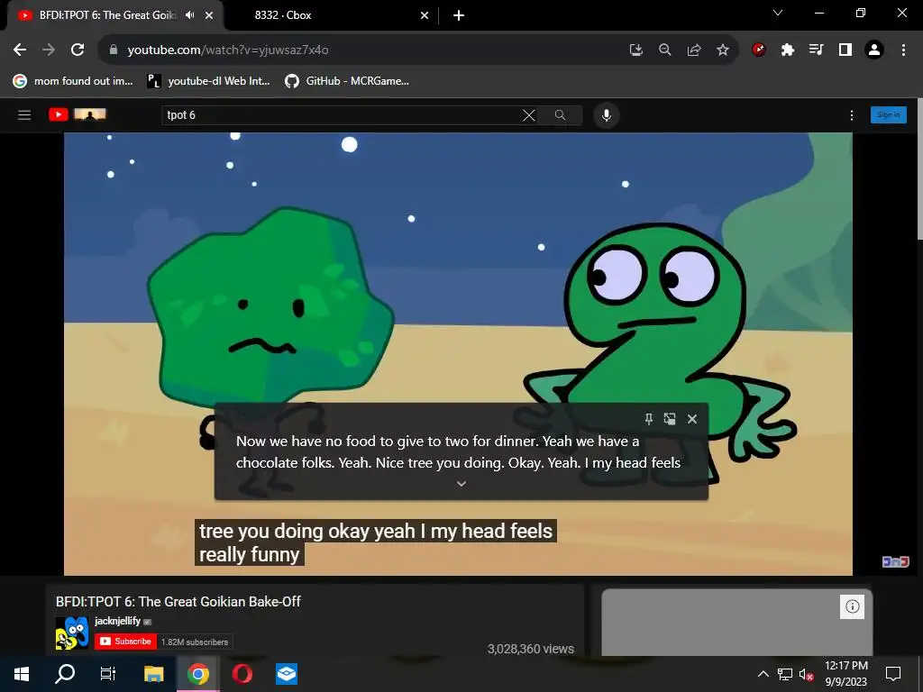Open the Extensions puzzle menu
Image resolution: width=923 pixels, height=692 pixels.
pos(788,50)
